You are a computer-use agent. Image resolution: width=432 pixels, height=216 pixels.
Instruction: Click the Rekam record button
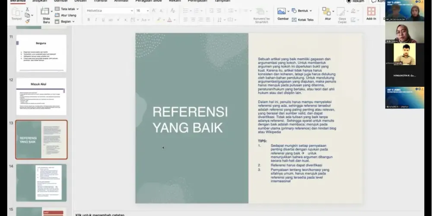[x=356, y=1]
